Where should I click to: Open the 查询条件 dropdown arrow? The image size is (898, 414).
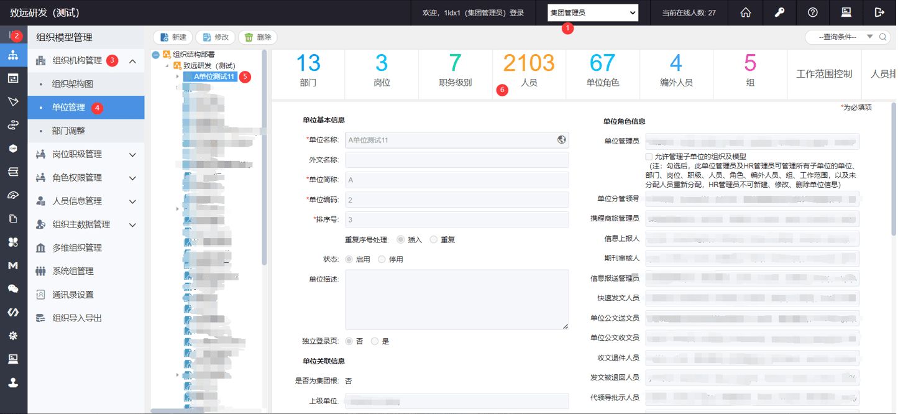tap(870, 37)
